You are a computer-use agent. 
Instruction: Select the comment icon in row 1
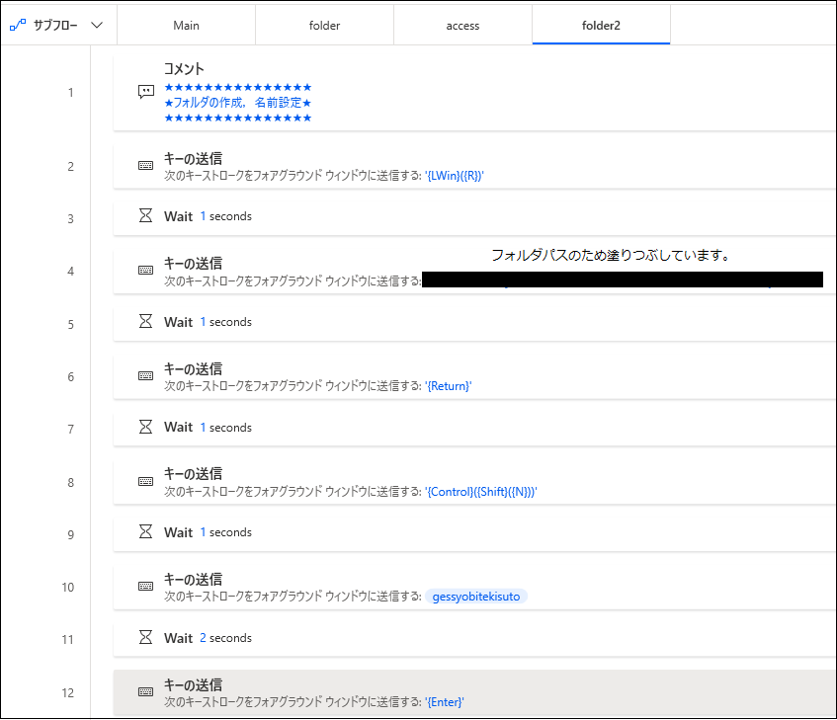[x=146, y=91]
